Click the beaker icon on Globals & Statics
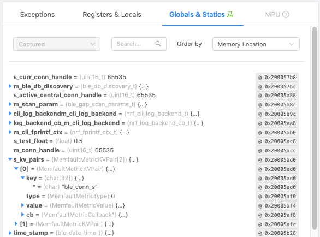The image size is (320, 237). pos(230,14)
